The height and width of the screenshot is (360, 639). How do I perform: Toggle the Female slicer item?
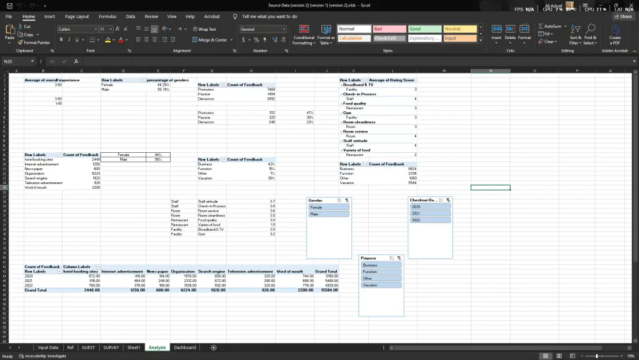click(x=328, y=208)
